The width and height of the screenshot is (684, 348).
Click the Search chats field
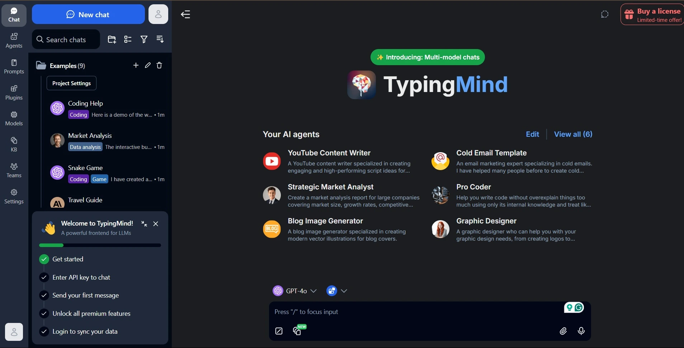66,39
